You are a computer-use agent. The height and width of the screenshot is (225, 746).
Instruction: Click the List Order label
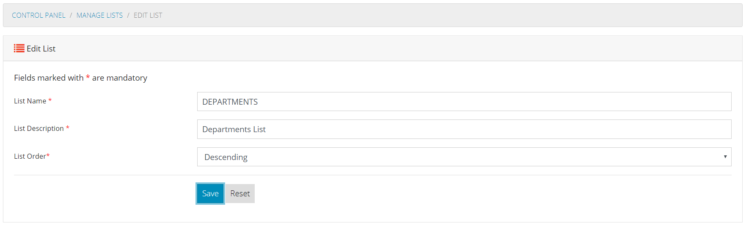click(30, 156)
